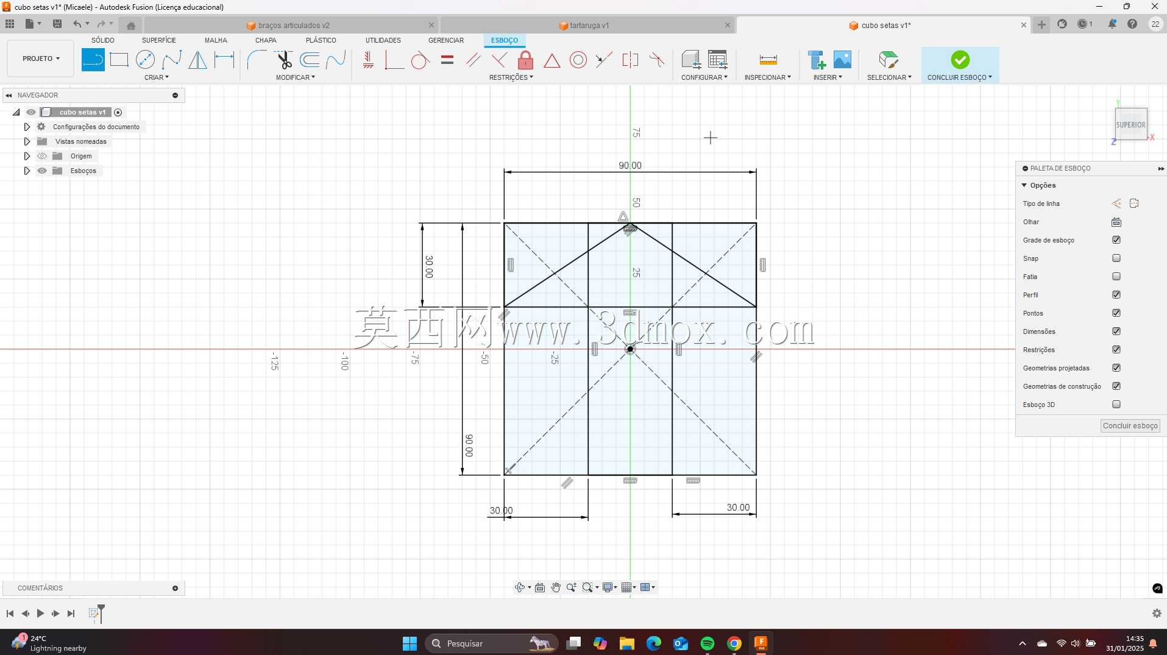
Task: Toggle the Grade de esboço checkbox
Action: [1116, 240]
